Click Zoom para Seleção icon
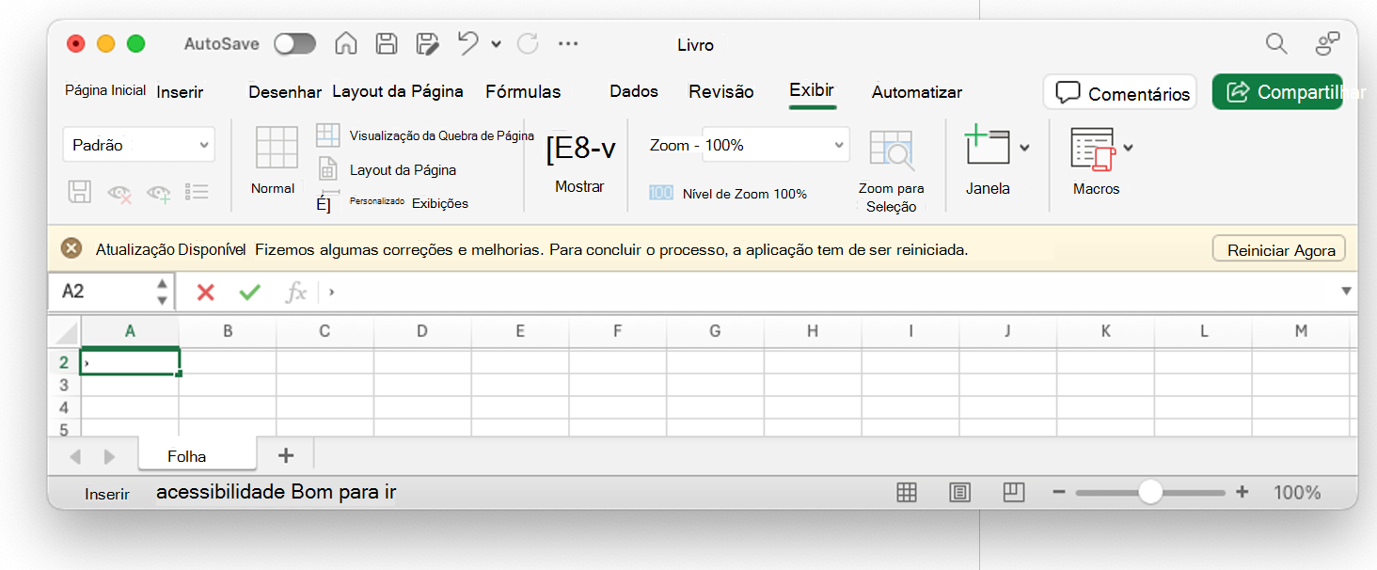Viewport: 1377px width, 570px height. [x=891, y=150]
